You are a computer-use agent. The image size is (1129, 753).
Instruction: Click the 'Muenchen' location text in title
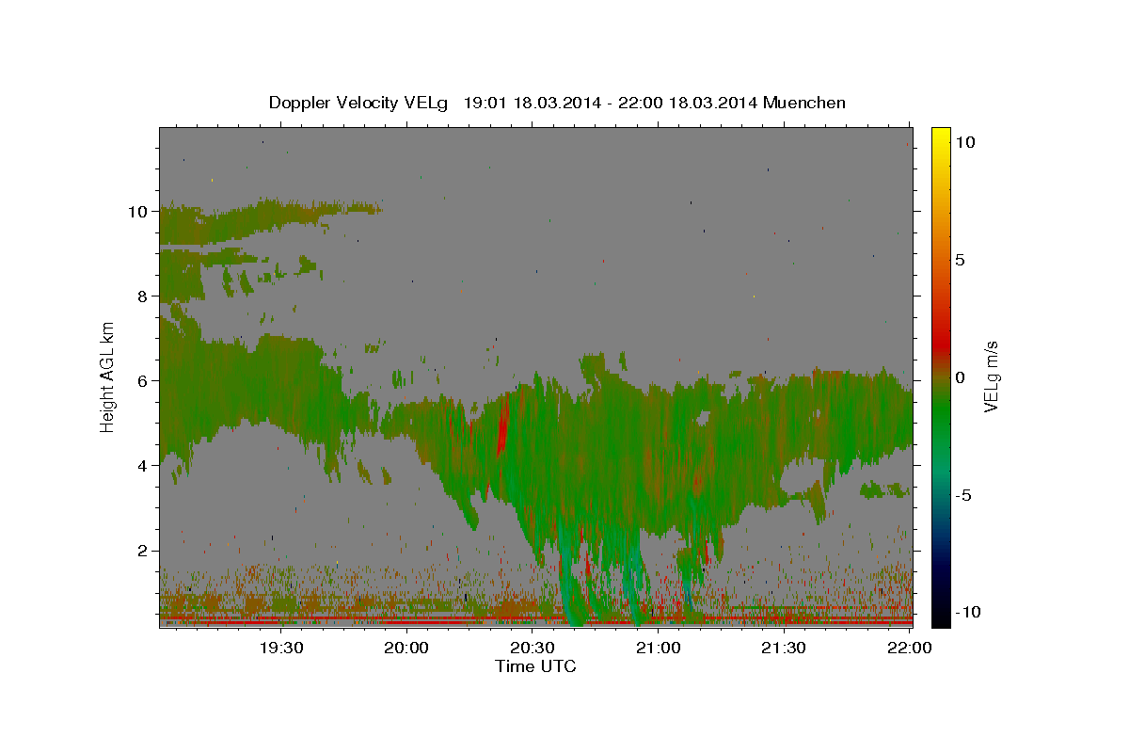pyautogui.click(x=804, y=103)
